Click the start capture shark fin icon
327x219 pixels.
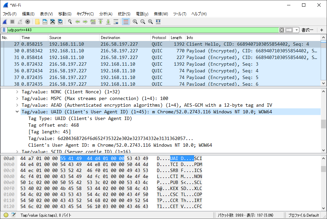pyautogui.click(x=5, y=22)
